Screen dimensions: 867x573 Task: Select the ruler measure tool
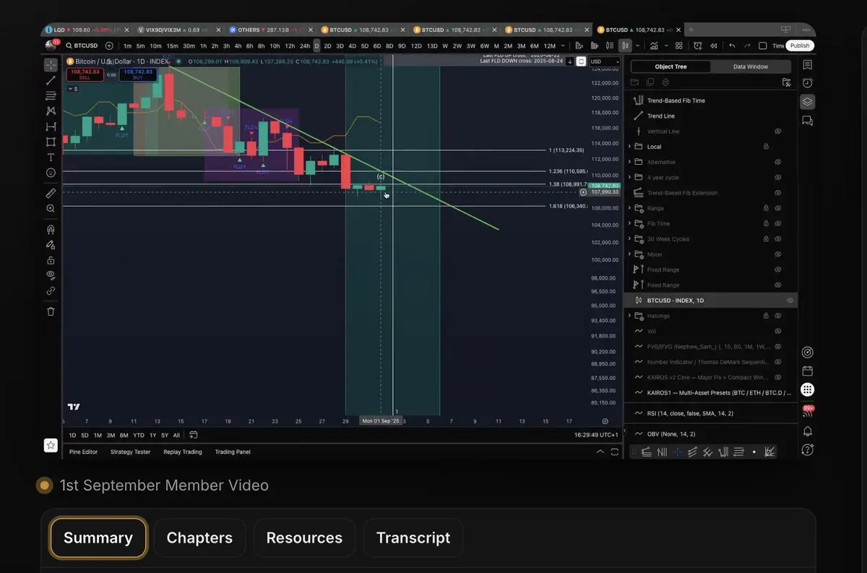pos(51,193)
